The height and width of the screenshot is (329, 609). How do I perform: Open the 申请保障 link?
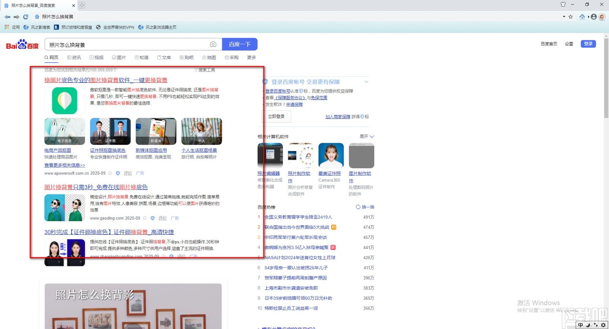[x=295, y=104]
